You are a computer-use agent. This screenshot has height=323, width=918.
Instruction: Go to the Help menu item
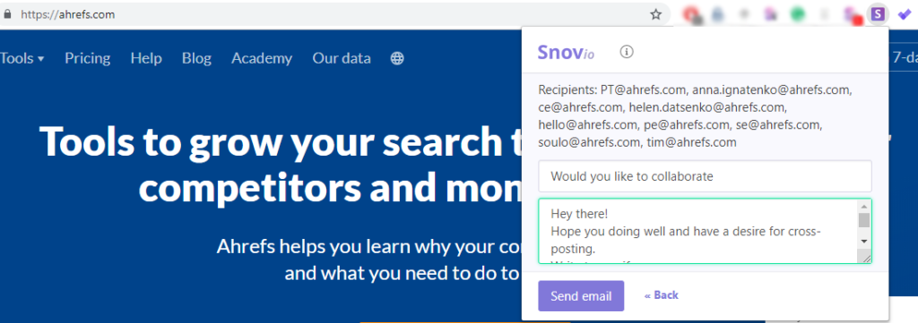click(146, 58)
